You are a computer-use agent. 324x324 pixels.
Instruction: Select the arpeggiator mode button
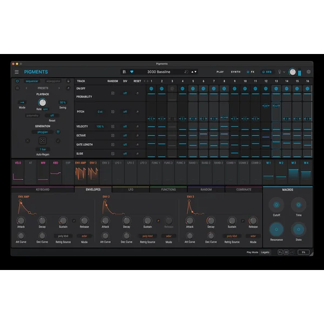click(x=53, y=81)
